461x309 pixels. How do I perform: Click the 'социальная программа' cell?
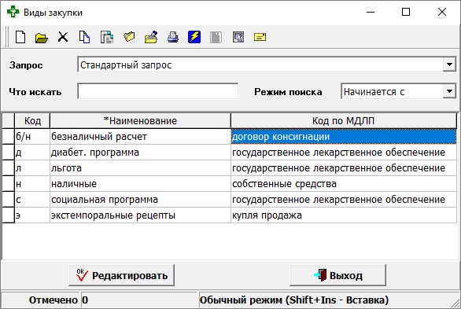pos(140,200)
